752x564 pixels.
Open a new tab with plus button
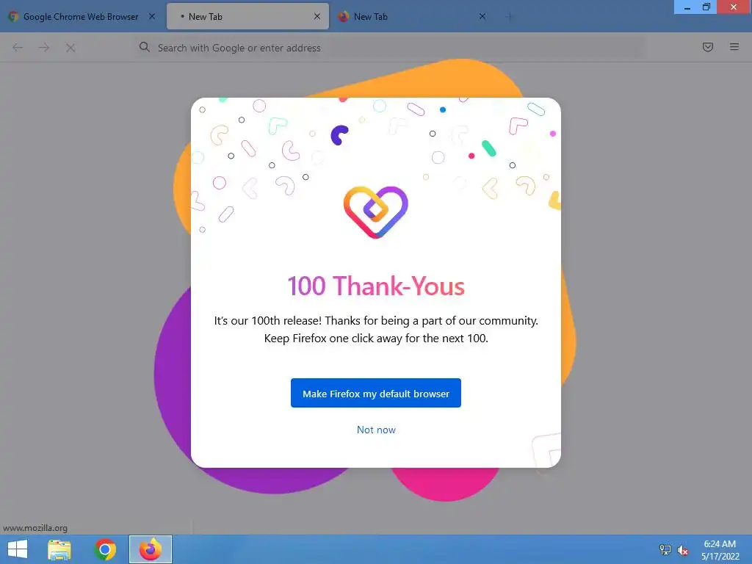click(510, 17)
